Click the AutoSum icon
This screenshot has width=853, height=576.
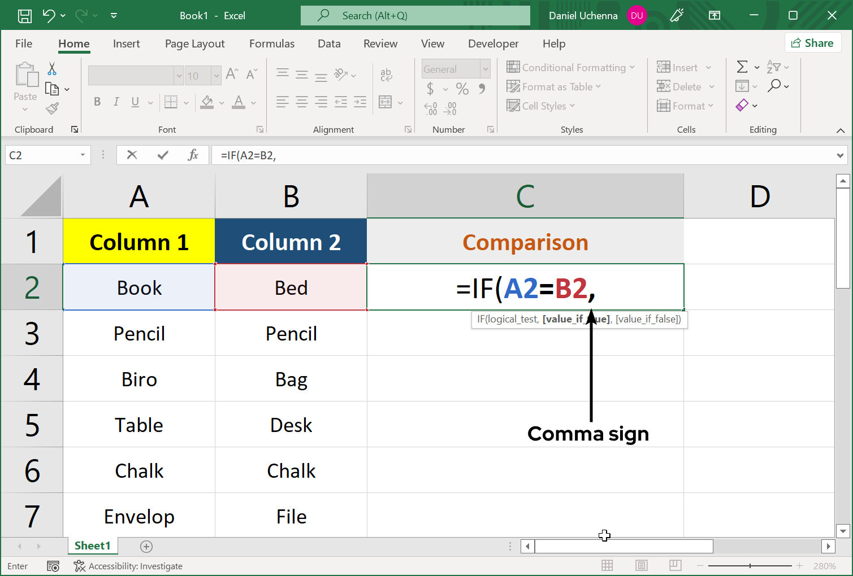pyautogui.click(x=743, y=67)
